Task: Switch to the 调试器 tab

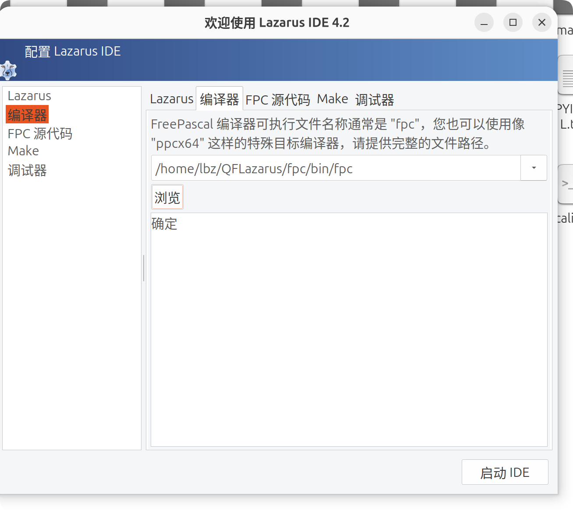Action: [x=375, y=100]
